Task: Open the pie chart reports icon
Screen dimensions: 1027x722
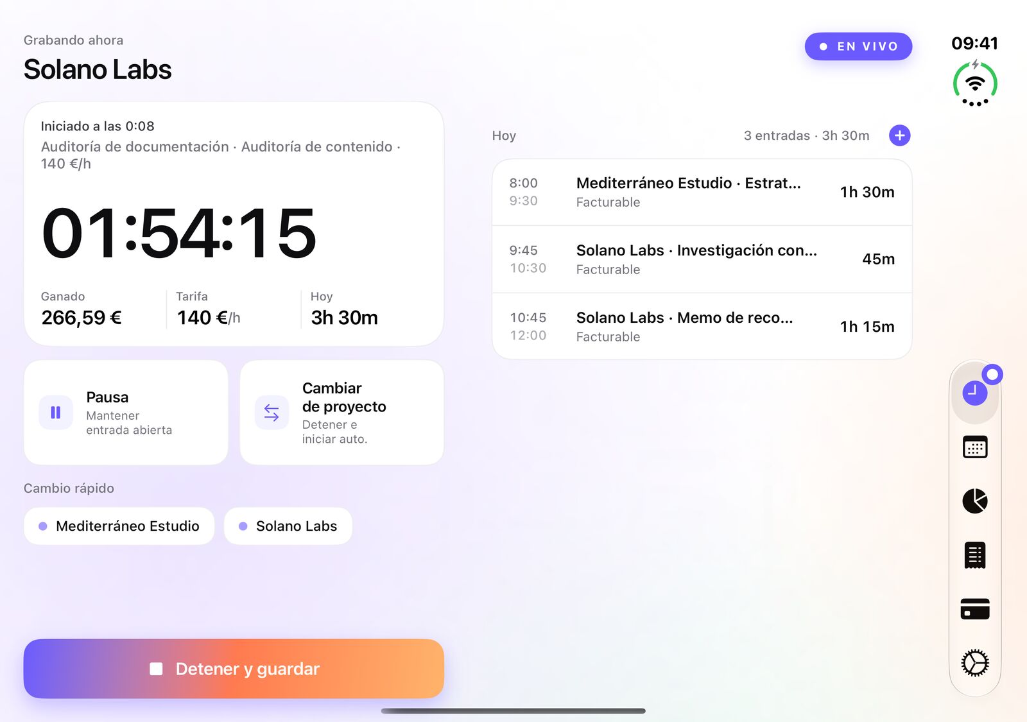Action: click(974, 501)
